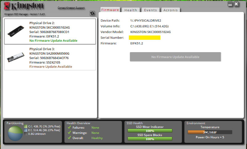Viewport: 247px width, 149px height.
Task: Click the SSD Wear Indicator bar
Action: (x=150, y=131)
